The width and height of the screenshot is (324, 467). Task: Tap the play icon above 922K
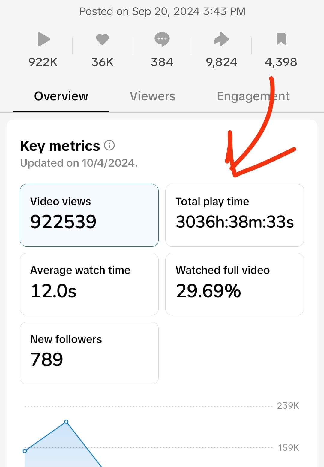[x=43, y=39]
